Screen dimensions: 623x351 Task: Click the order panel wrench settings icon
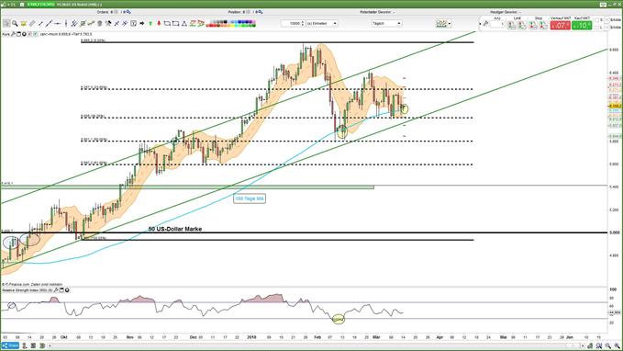485,24
